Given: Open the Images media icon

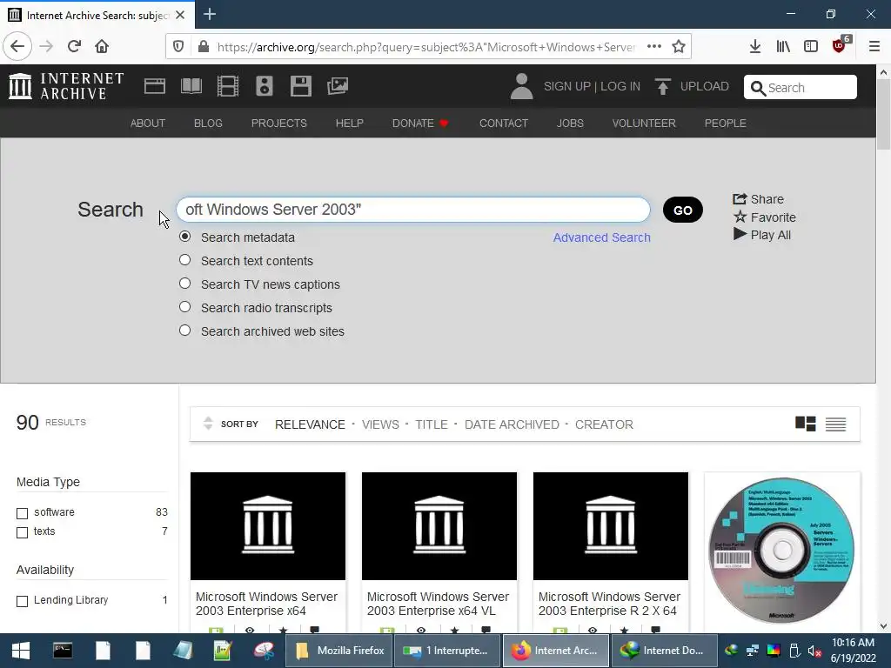Looking at the screenshot, I should point(338,86).
